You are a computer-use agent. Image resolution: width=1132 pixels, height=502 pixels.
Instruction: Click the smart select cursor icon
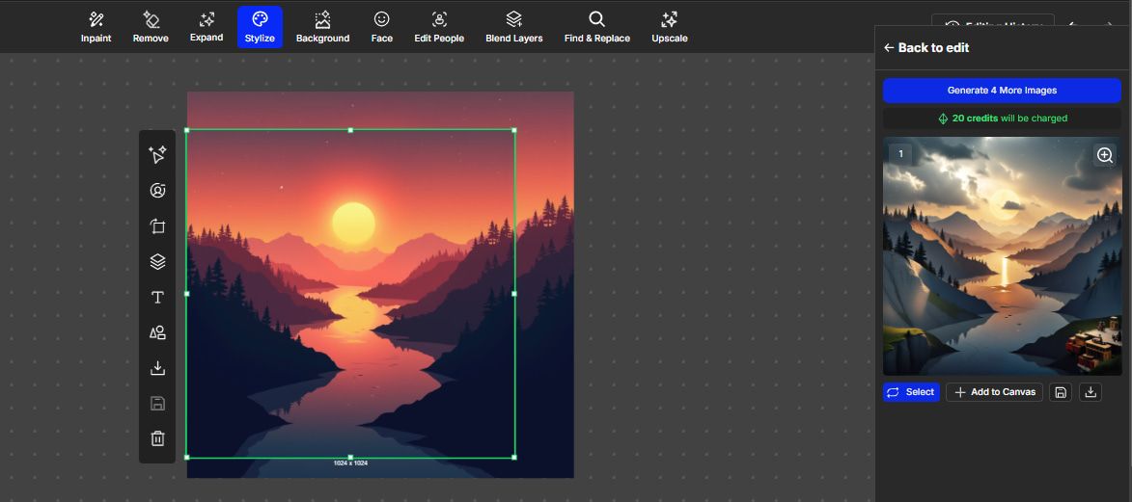(157, 154)
